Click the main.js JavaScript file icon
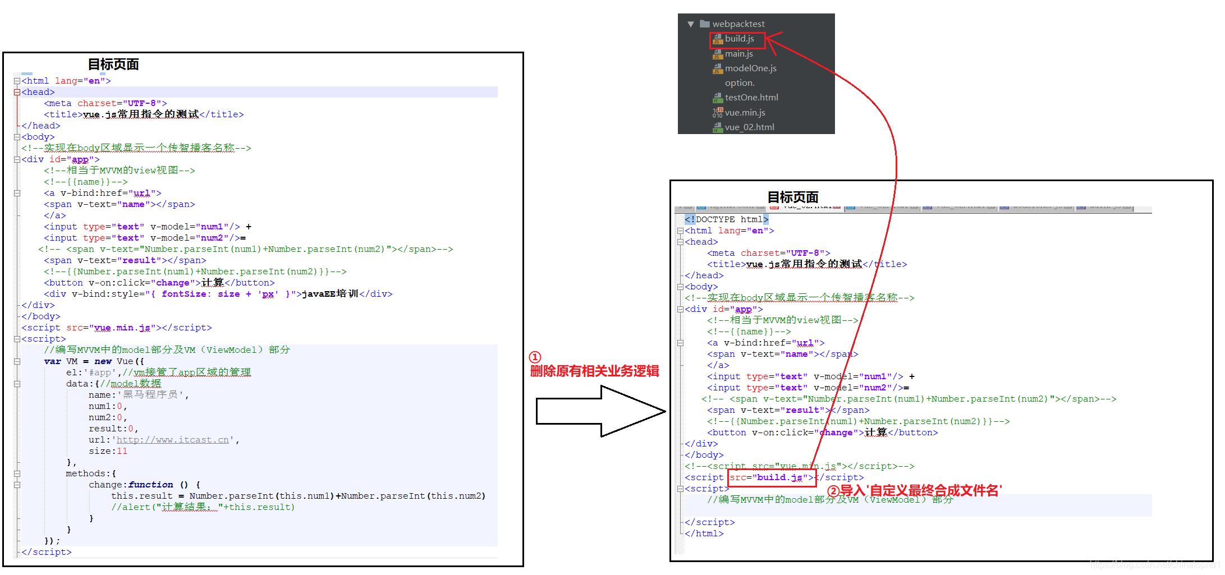The width and height of the screenshot is (1225, 575). (717, 54)
